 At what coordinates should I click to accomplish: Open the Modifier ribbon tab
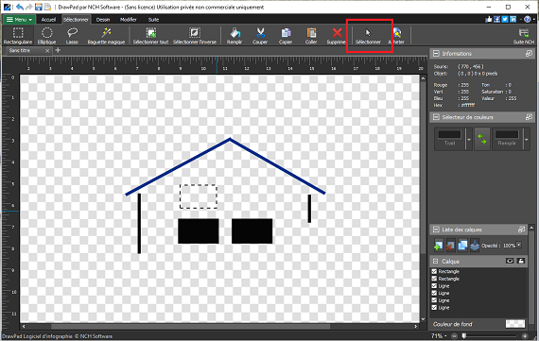[129, 20]
